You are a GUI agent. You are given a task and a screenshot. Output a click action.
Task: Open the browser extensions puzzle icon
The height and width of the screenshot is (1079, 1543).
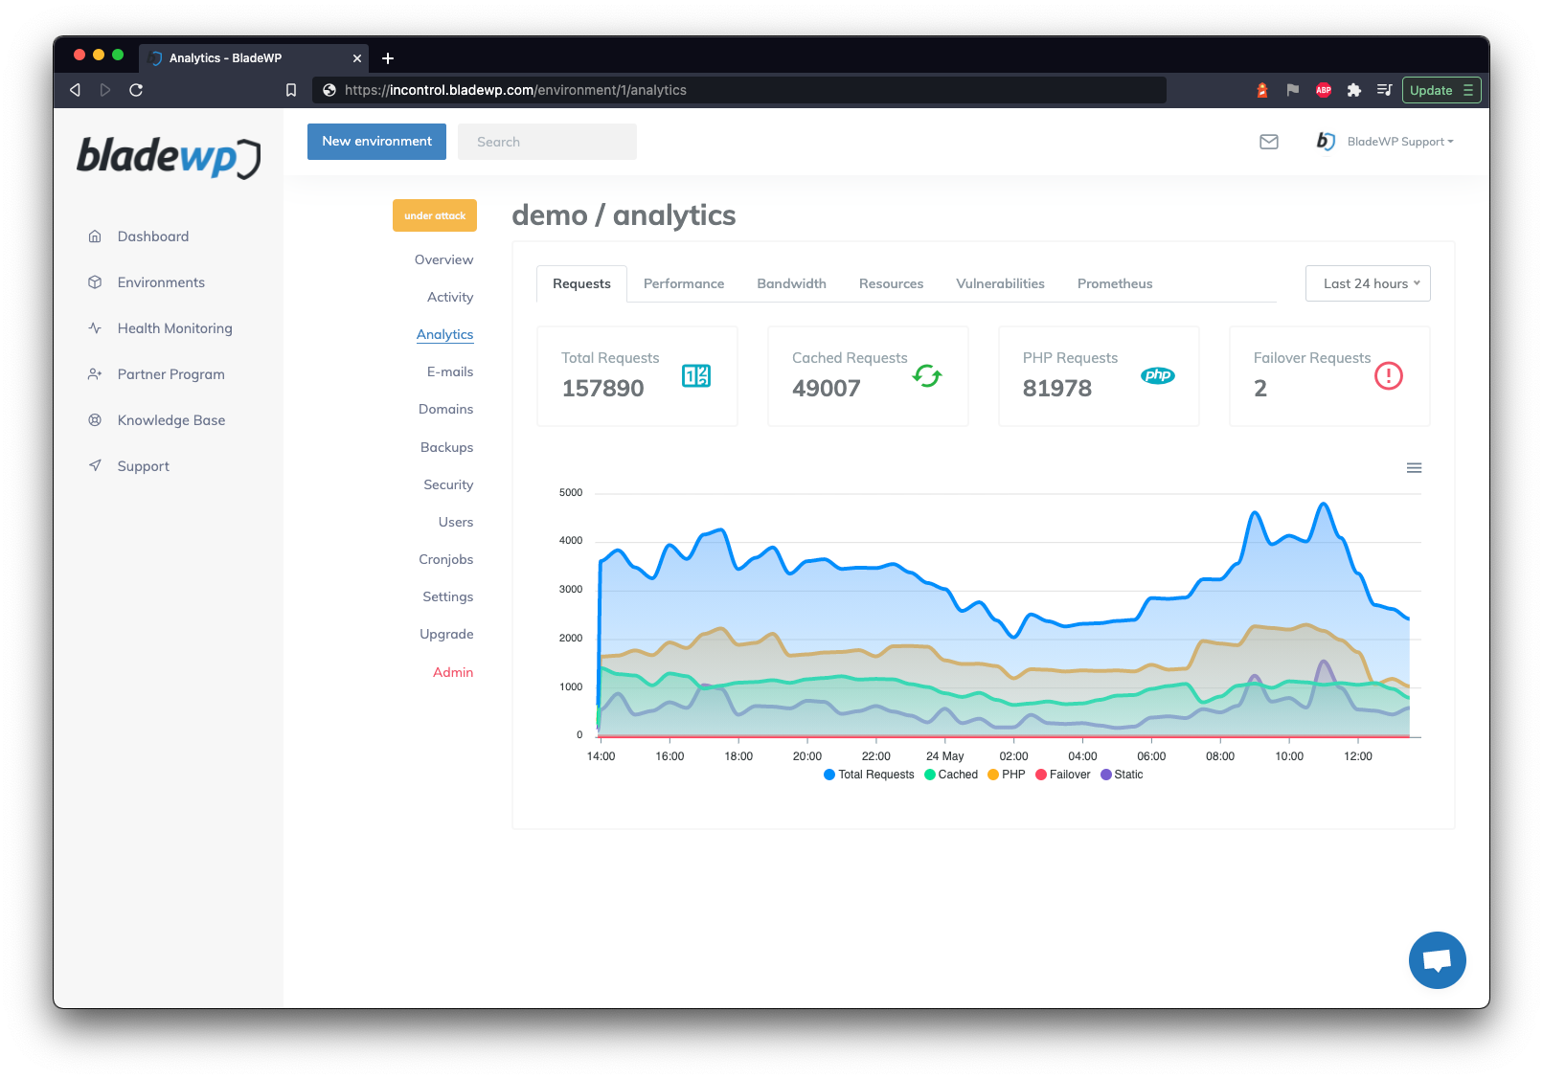click(1353, 90)
